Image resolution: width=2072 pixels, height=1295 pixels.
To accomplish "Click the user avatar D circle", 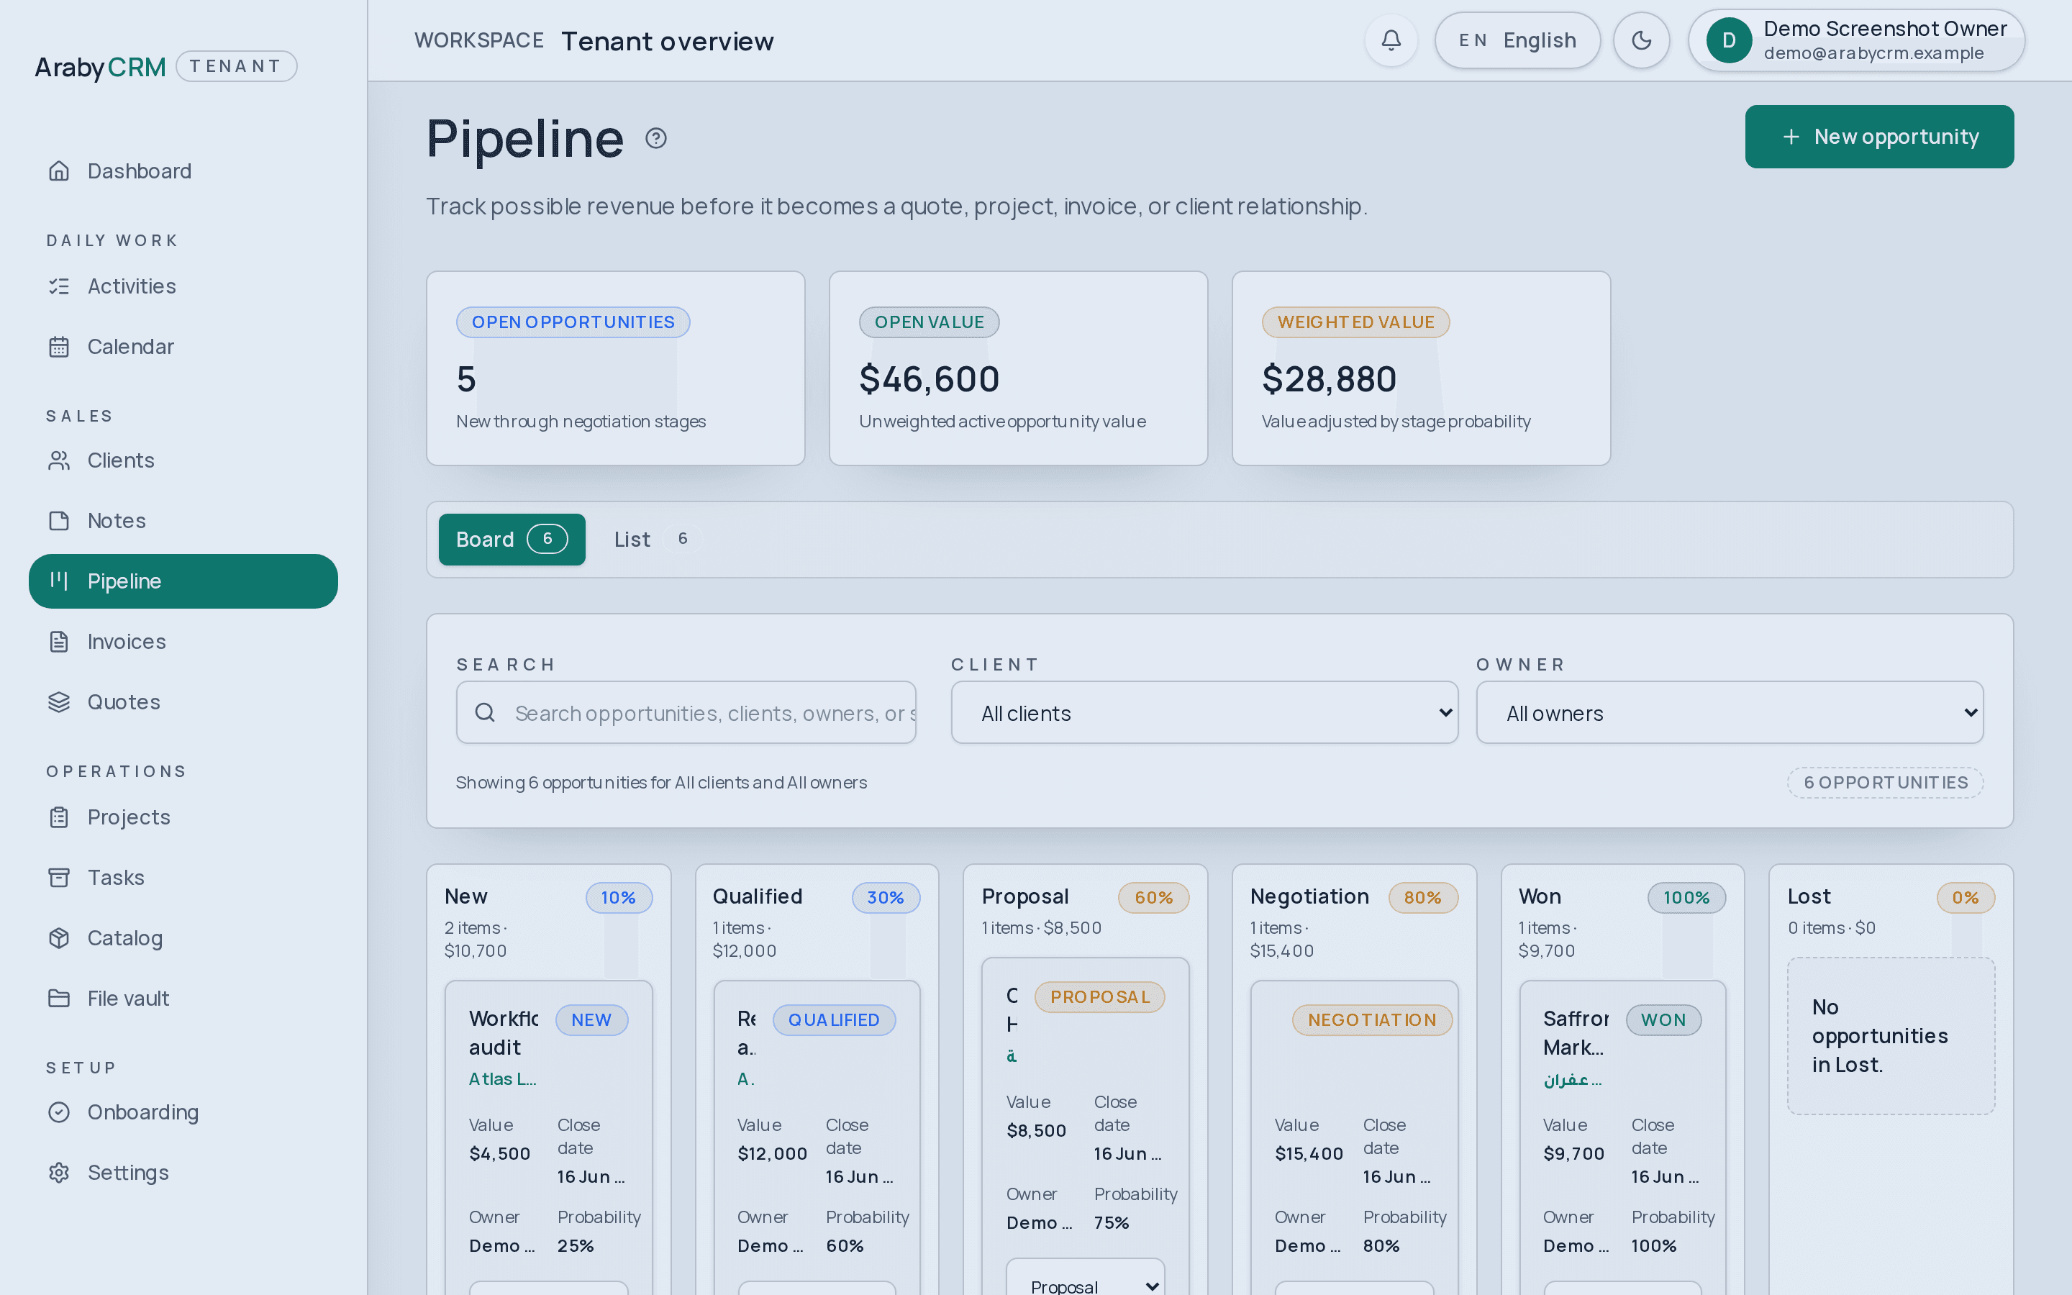I will [1729, 40].
